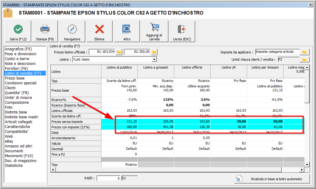Expand the Listino dropdown 'Tutti i listini'
Viewport: 316px width, 189px height.
click(x=154, y=59)
